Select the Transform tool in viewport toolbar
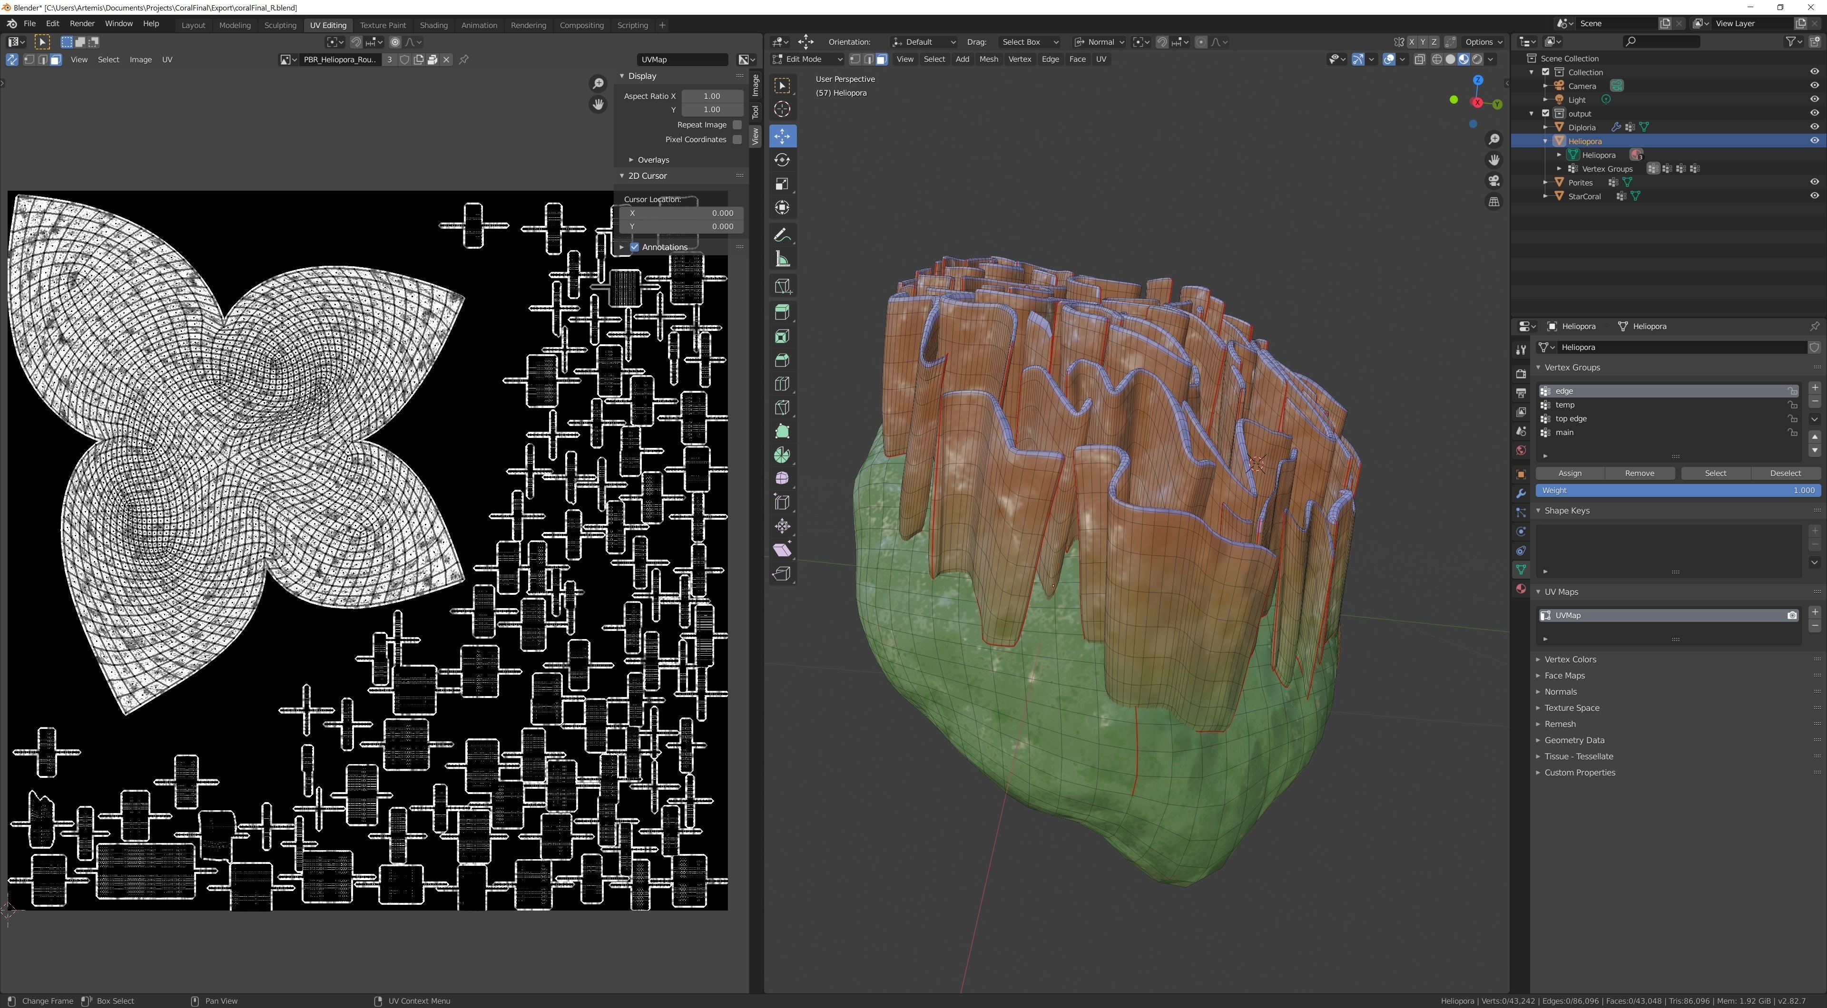 pyautogui.click(x=782, y=208)
